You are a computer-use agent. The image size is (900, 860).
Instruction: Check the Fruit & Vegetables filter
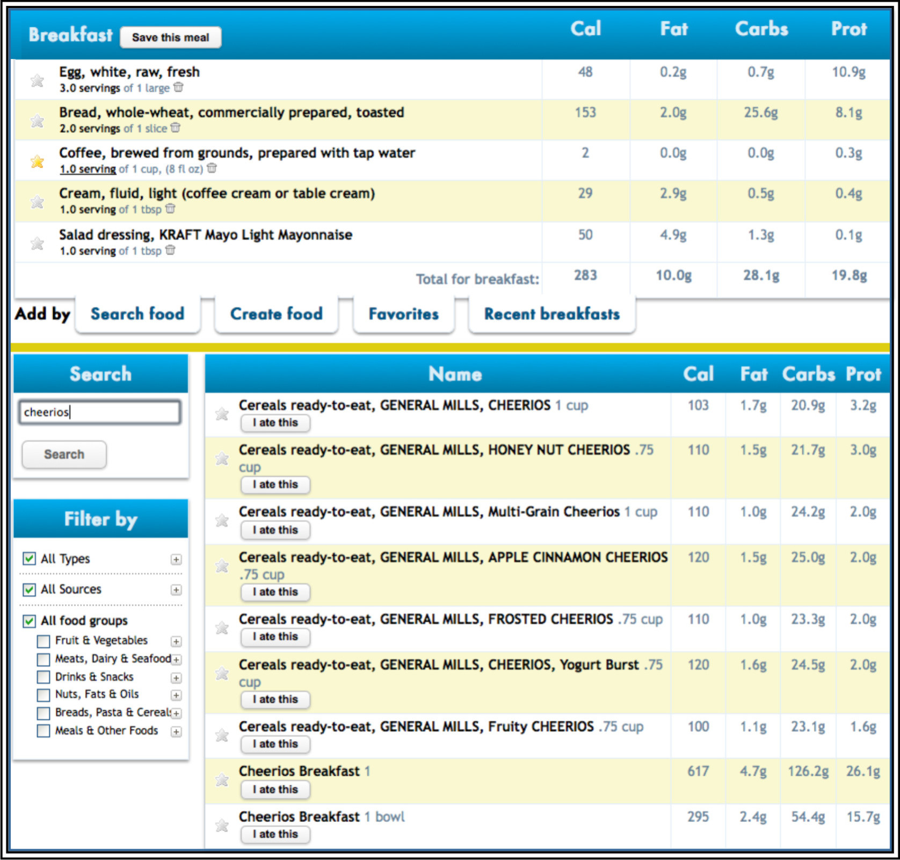coord(43,641)
